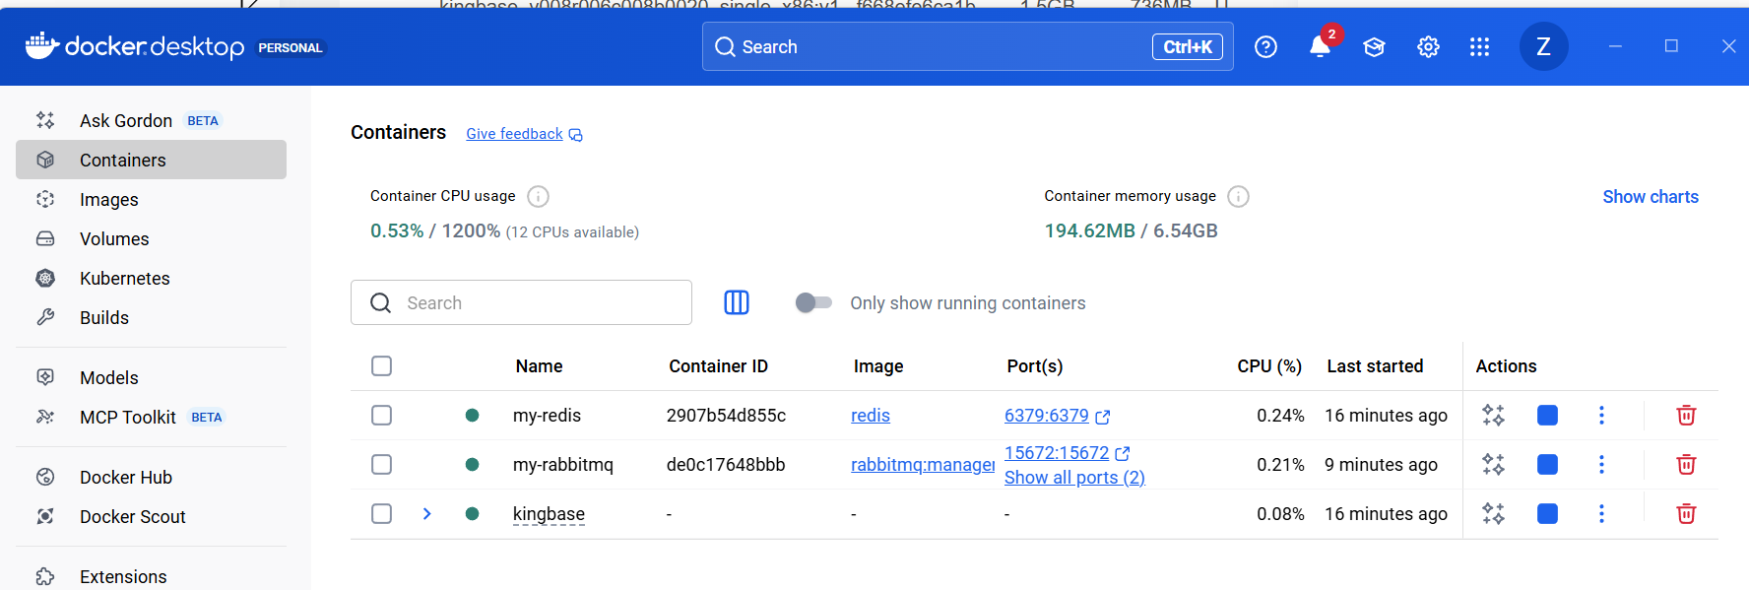Open the Z user account avatar

[1543, 46]
